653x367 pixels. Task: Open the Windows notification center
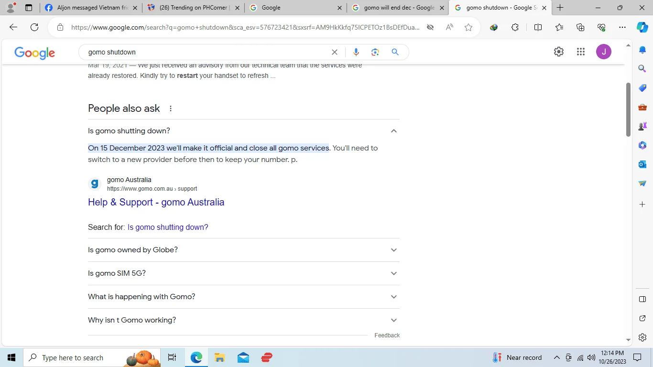637,357
